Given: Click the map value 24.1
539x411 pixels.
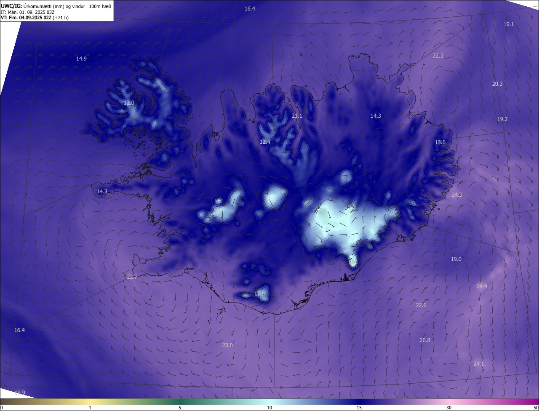Looking at the screenshot, I should pos(479,364).
